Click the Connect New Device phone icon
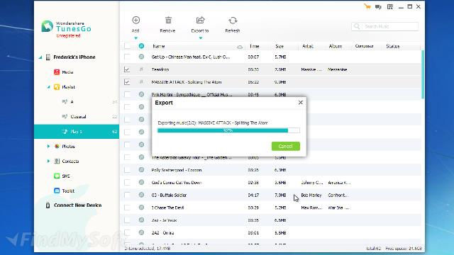Image resolution: width=454 pixels, height=255 pixels. coord(48,205)
